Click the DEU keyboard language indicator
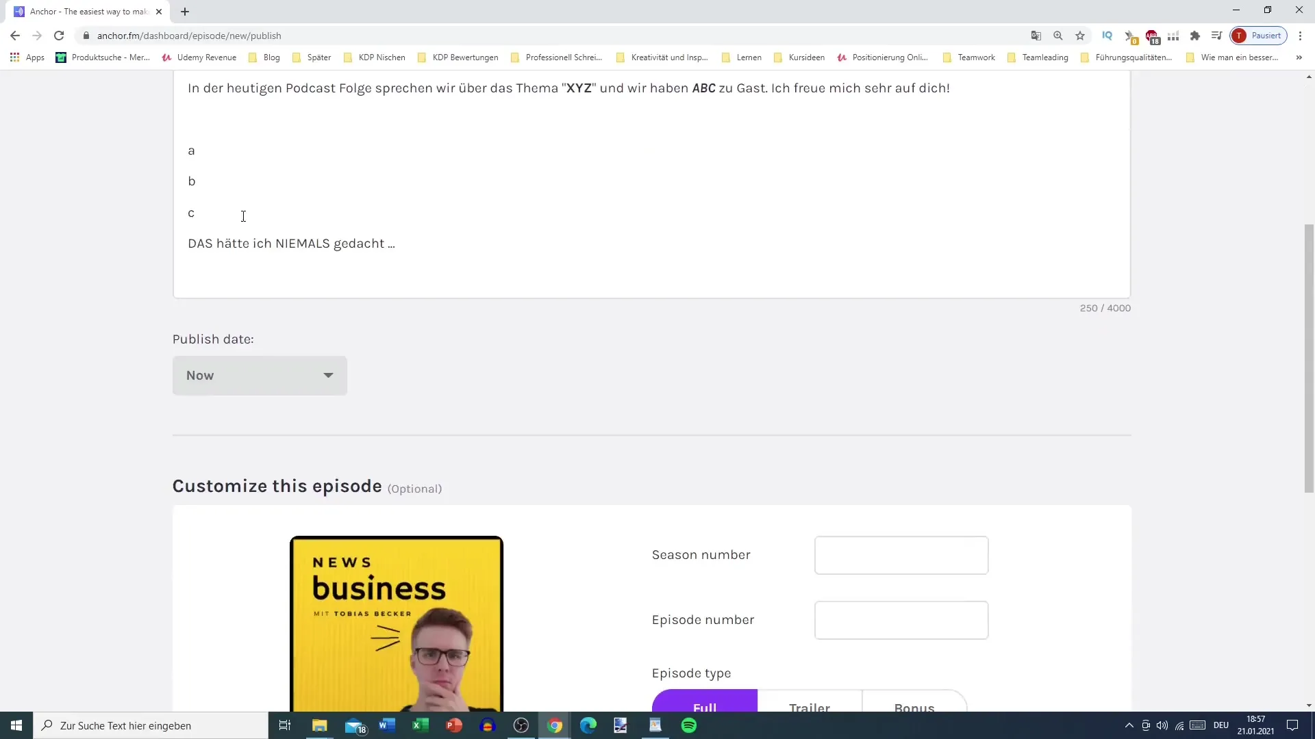Screen dimensions: 1315x739 coord(1221,725)
